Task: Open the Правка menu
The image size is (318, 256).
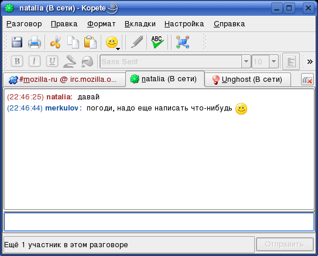Action: [x=64, y=24]
